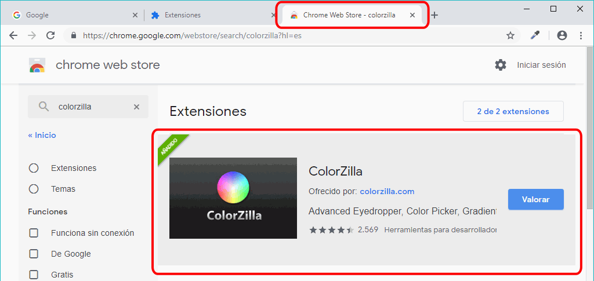The width and height of the screenshot is (594, 281).
Task: Select the Temas radio filter
Action: [x=34, y=189]
